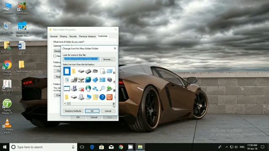Select the CD drive icon in bottom row
The width and height of the screenshot is (269, 151).
(x=81, y=97)
